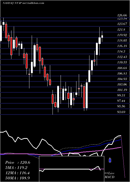The height and width of the screenshot is (182, 130).
Task: Click the 103.06 price axis label
Action: [122, 84]
